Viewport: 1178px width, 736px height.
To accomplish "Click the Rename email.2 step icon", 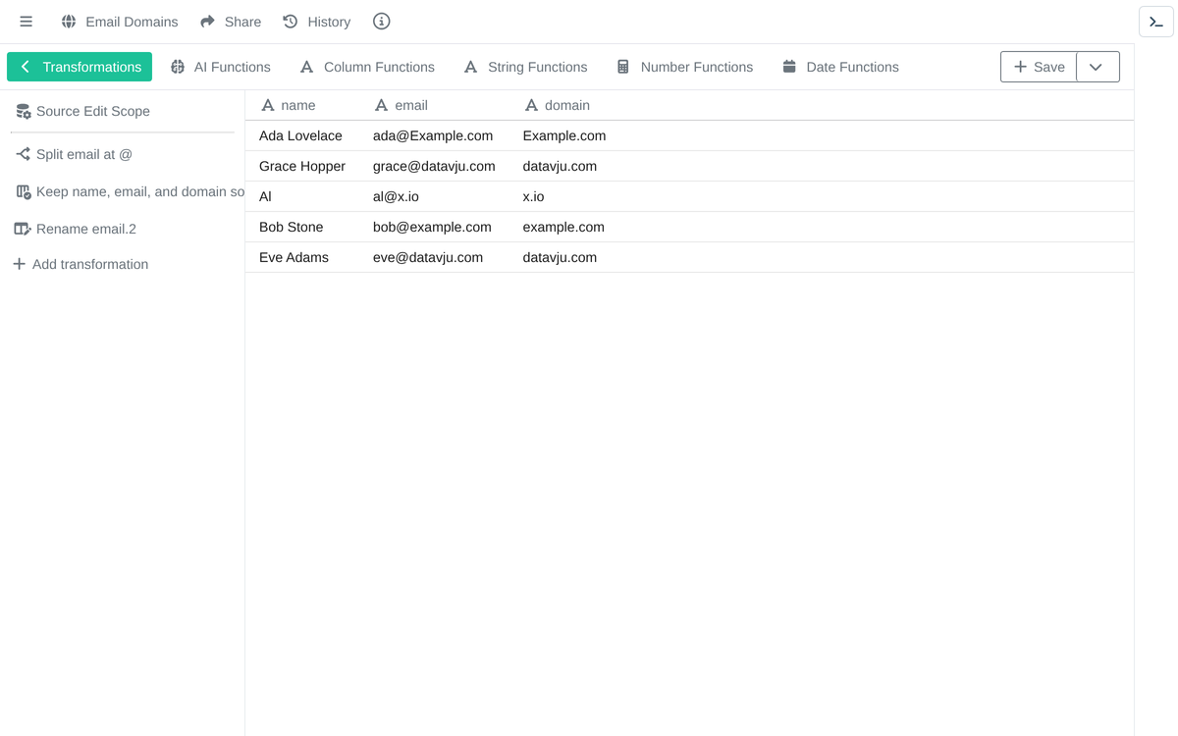I will coord(23,229).
